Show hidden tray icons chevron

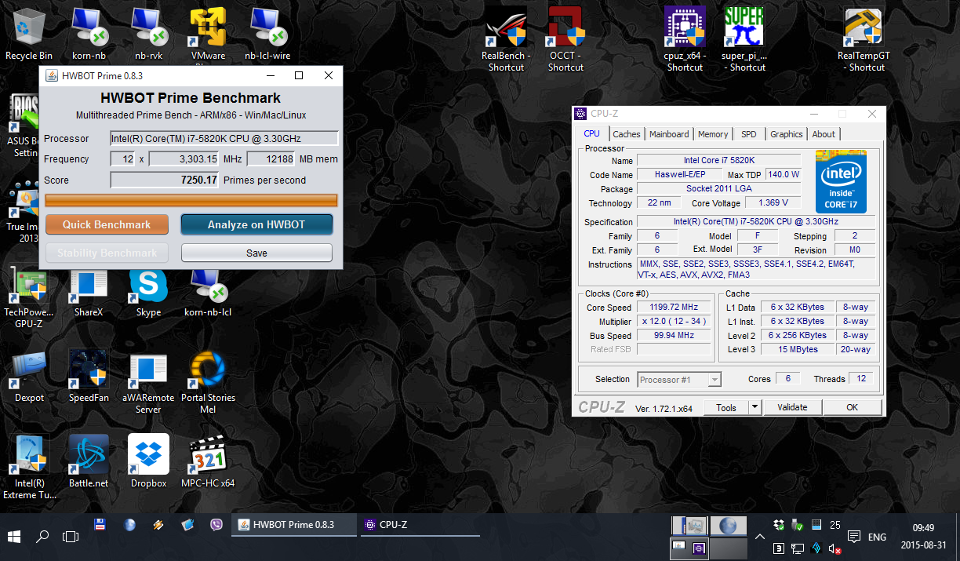coord(759,537)
